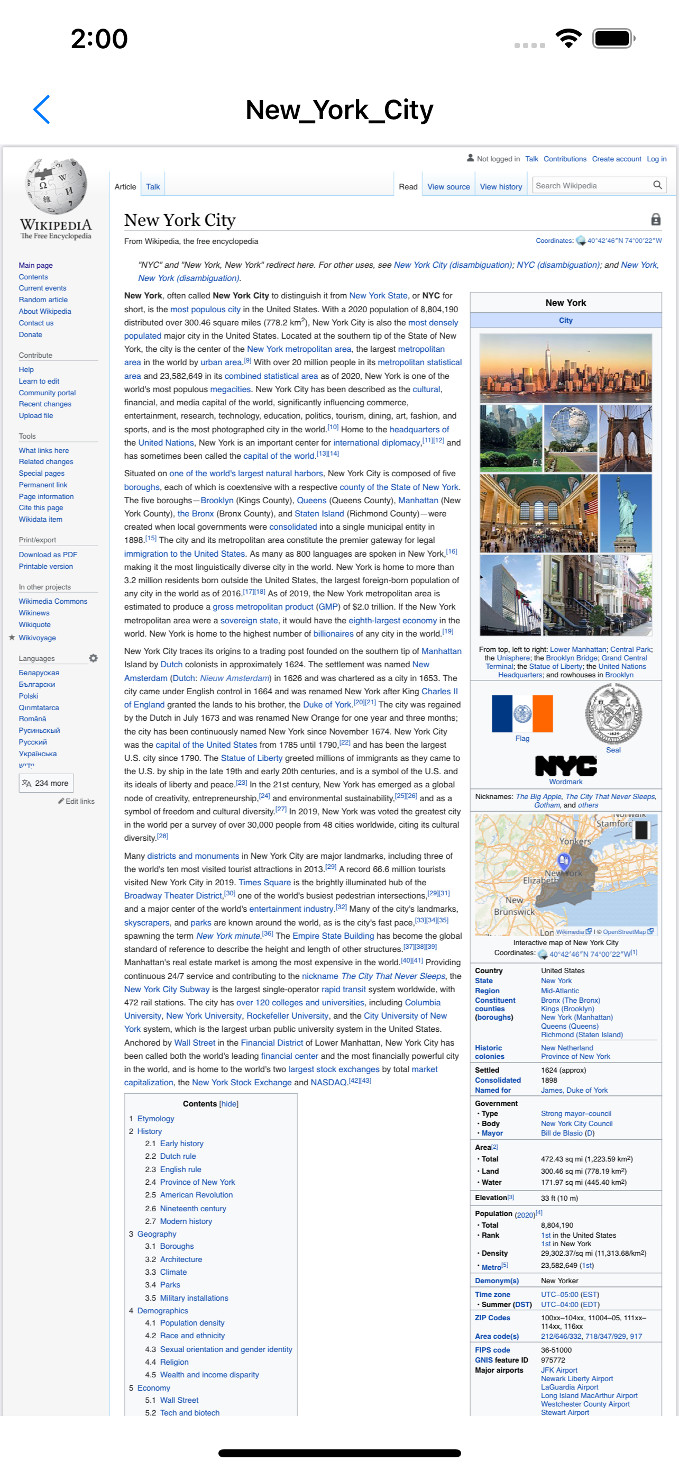Click the globe icon by the map coordinates

point(542,953)
